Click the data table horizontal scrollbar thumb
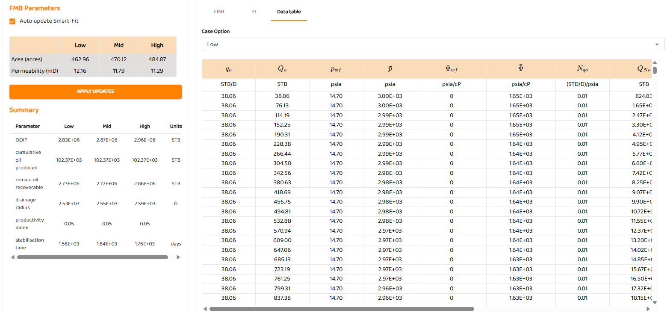The image size is (667, 313). [x=341, y=309]
